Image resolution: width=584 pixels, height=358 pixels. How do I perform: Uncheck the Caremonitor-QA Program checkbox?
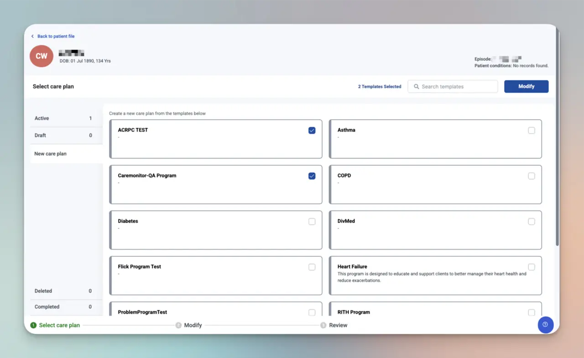click(x=312, y=176)
